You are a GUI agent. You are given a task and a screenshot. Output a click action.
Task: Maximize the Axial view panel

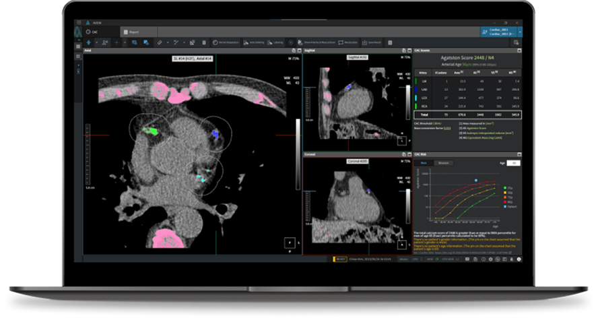tap(300, 51)
